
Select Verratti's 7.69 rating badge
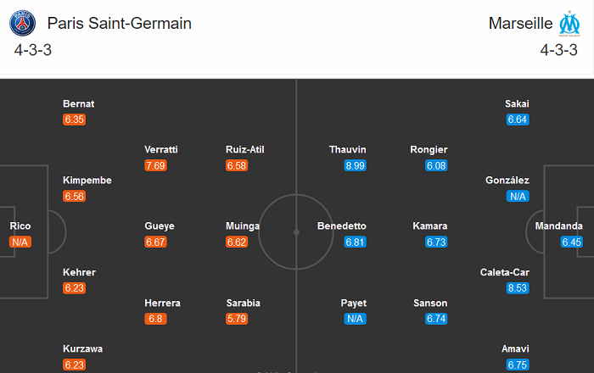click(155, 165)
